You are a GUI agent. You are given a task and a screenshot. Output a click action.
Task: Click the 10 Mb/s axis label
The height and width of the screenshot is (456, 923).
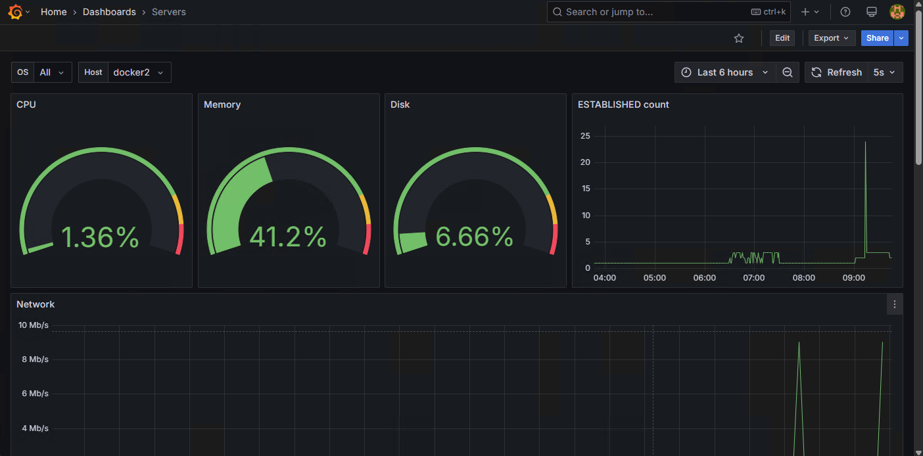click(34, 325)
